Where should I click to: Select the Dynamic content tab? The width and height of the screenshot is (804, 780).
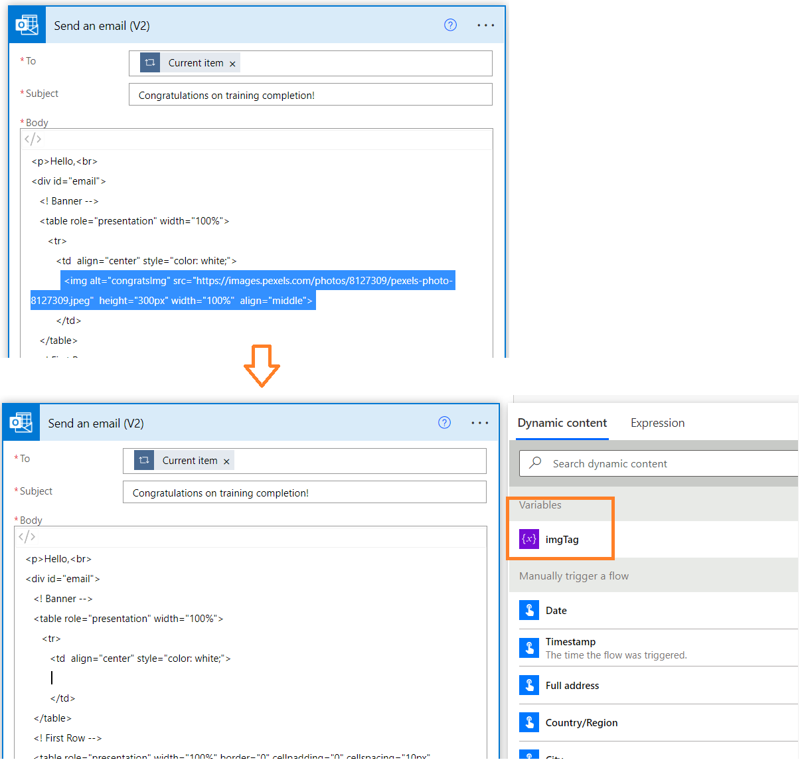coord(562,423)
